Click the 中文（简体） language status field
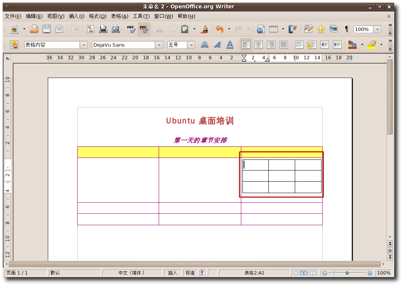 (132, 273)
